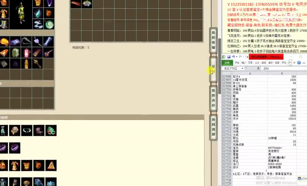Click cell B317702 containing value 200
The image size is (307, 186).
(x=282, y=96)
